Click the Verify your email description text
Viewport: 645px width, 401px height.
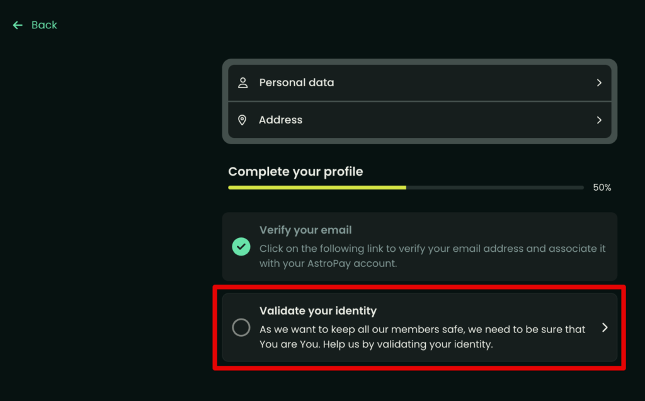pyautogui.click(x=432, y=256)
